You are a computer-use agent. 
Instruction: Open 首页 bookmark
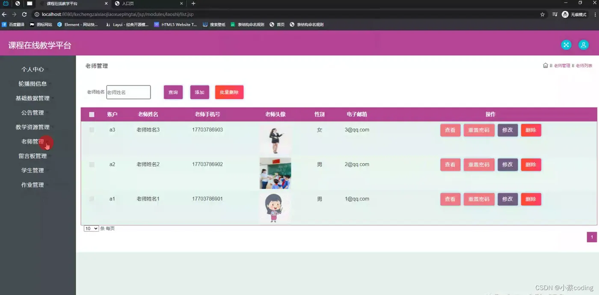[x=277, y=24]
